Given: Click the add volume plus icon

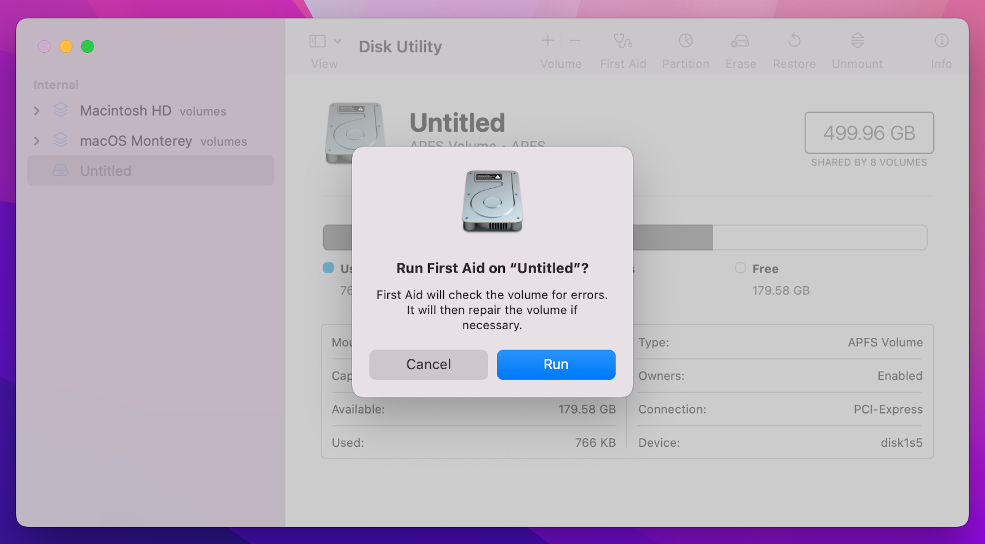Looking at the screenshot, I should pos(547,41).
